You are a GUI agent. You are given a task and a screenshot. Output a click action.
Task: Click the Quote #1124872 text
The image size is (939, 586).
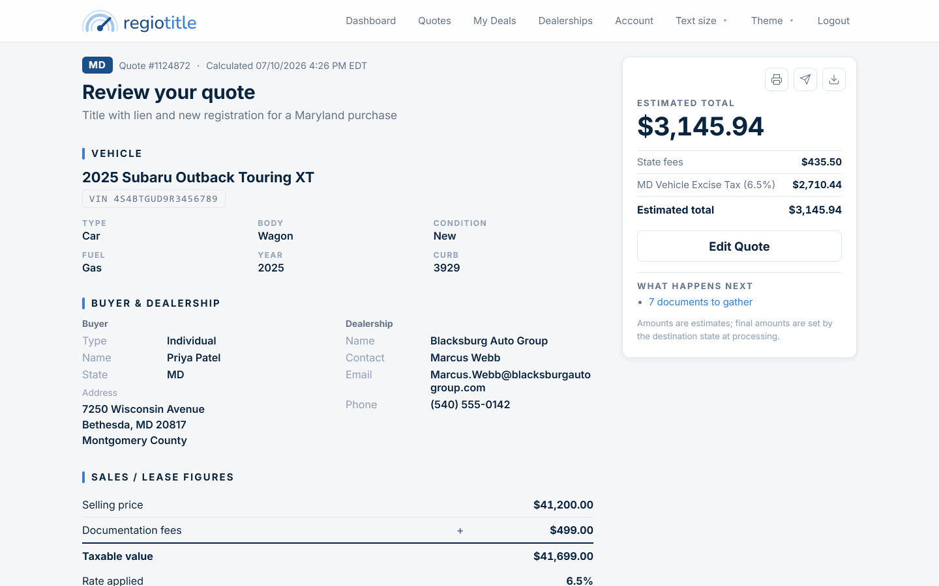(155, 66)
